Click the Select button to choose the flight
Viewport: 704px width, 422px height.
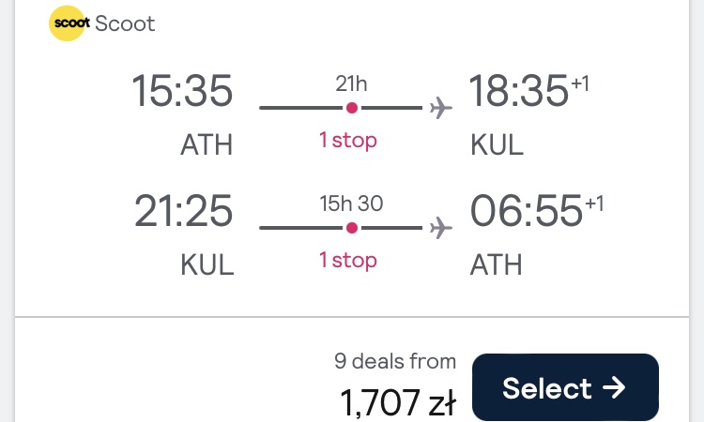pos(565,387)
